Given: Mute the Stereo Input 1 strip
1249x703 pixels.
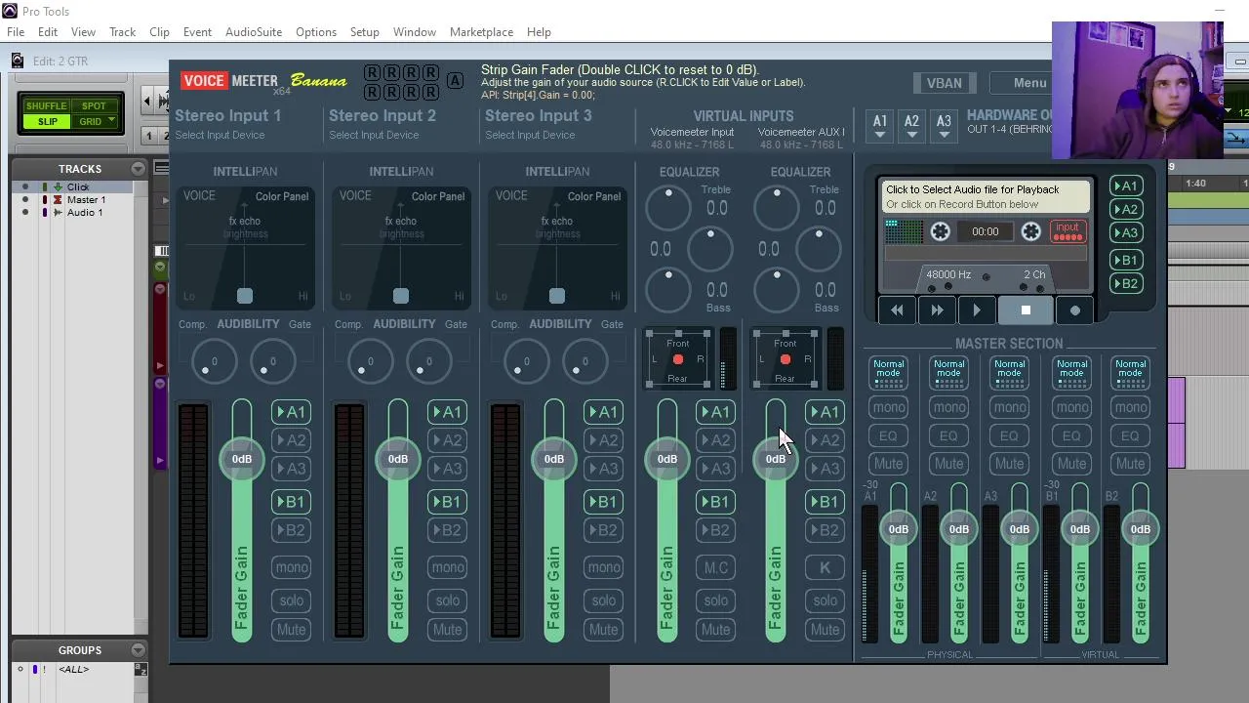Looking at the screenshot, I should tap(291, 630).
